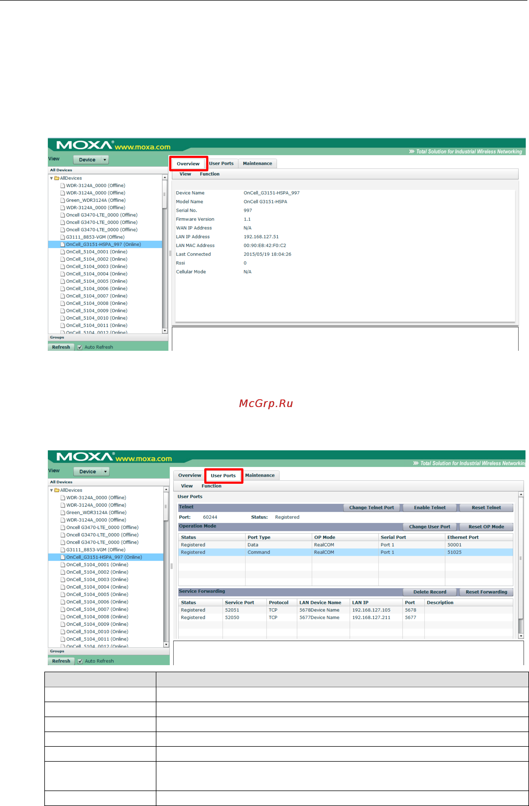Open Function menu in upper screenshot
The height and width of the screenshot is (806, 529).
[x=210, y=174]
